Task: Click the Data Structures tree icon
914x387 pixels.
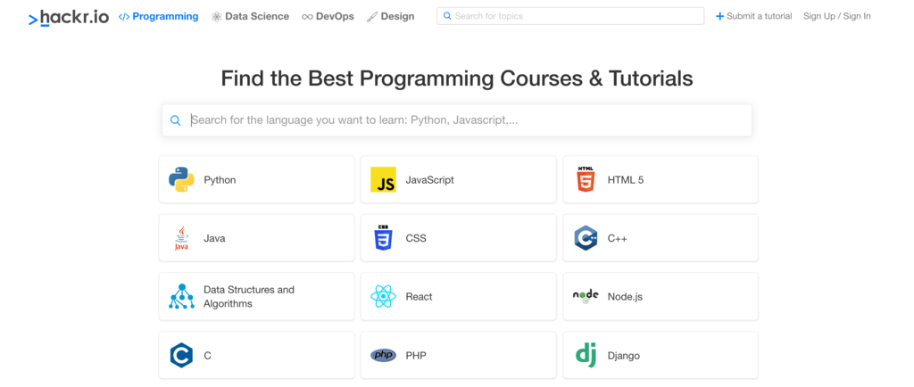Action: [x=181, y=296]
